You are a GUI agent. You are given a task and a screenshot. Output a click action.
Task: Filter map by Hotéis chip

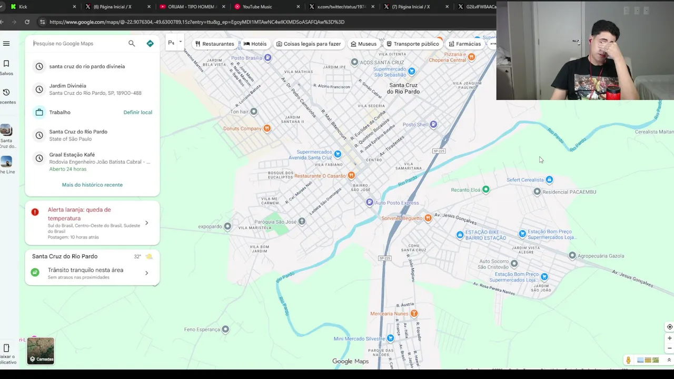click(255, 44)
